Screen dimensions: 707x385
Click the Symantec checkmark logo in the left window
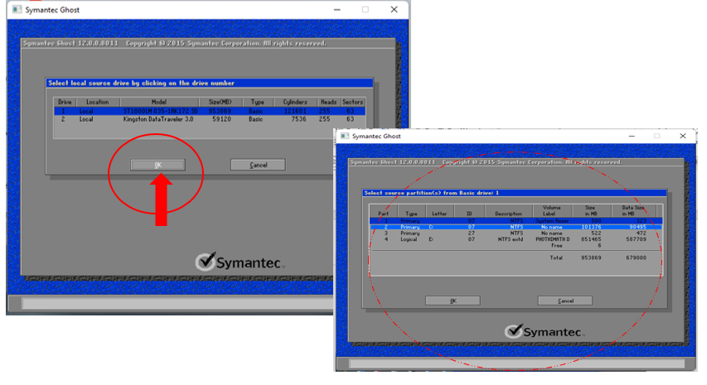(206, 262)
